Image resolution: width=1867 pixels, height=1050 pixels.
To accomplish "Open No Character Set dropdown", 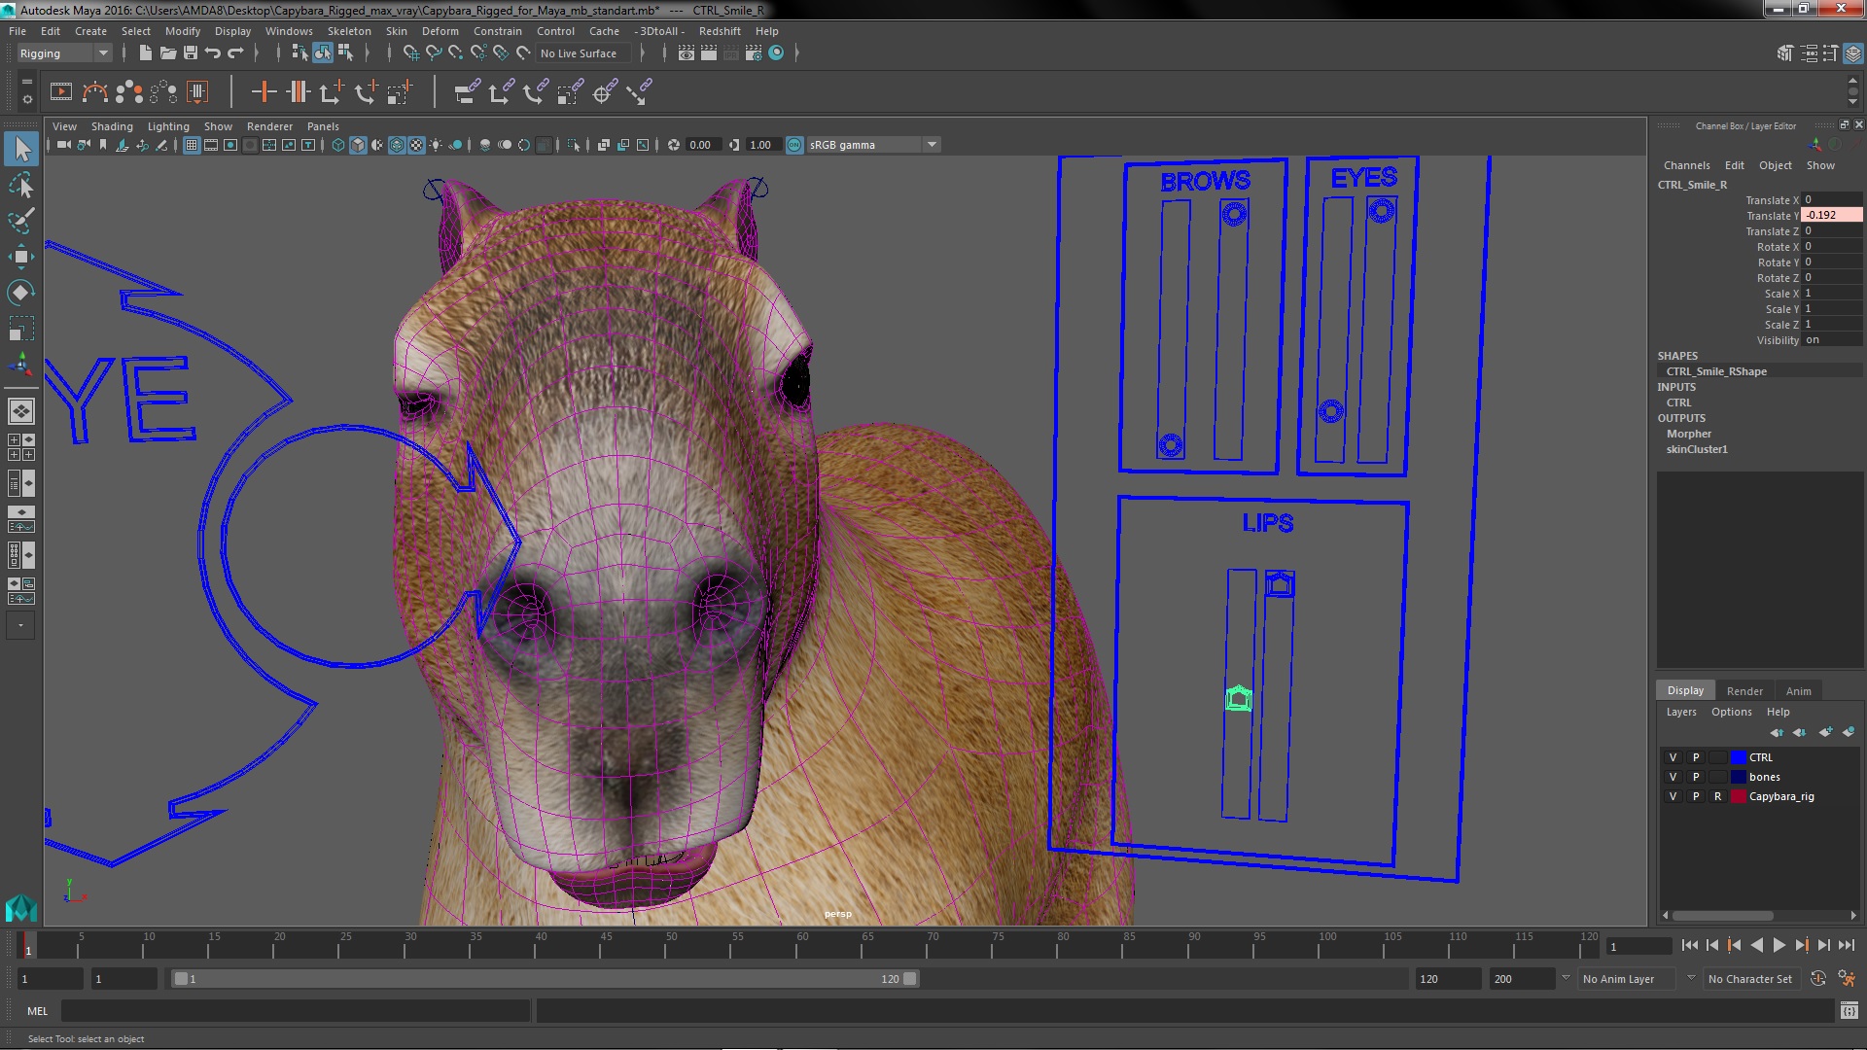I will pyautogui.click(x=1753, y=979).
